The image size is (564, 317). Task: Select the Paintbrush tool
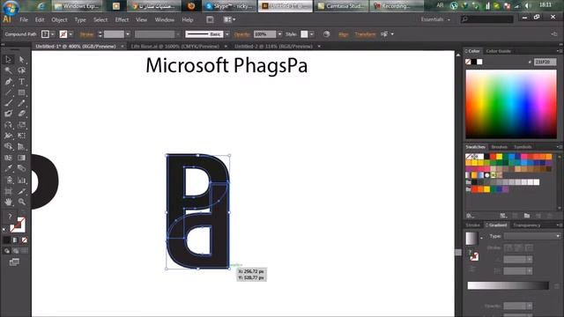pyautogui.click(x=8, y=104)
